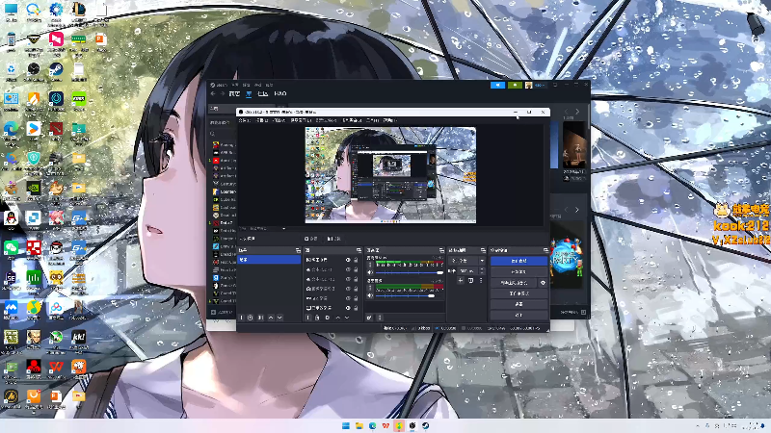The width and height of the screenshot is (771, 433).
Task: Remove the scene transition with trash icon
Action: (470, 280)
